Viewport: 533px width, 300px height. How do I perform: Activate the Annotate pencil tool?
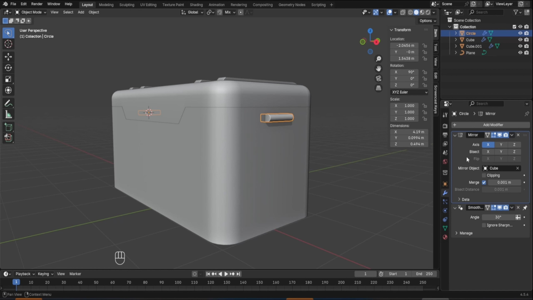point(8,104)
